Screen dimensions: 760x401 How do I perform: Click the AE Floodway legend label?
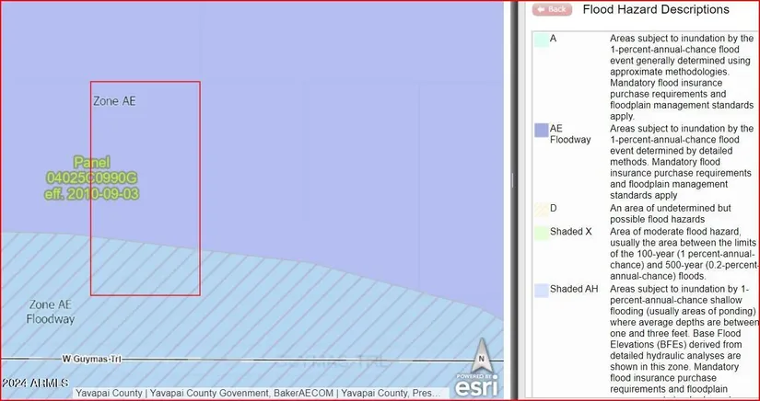click(569, 134)
